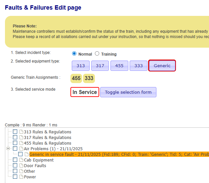Choose the 317 equipment type

[100, 66]
